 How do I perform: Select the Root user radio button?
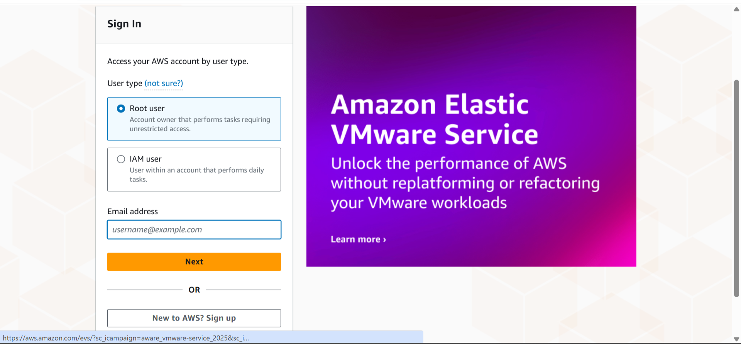[x=121, y=108]
